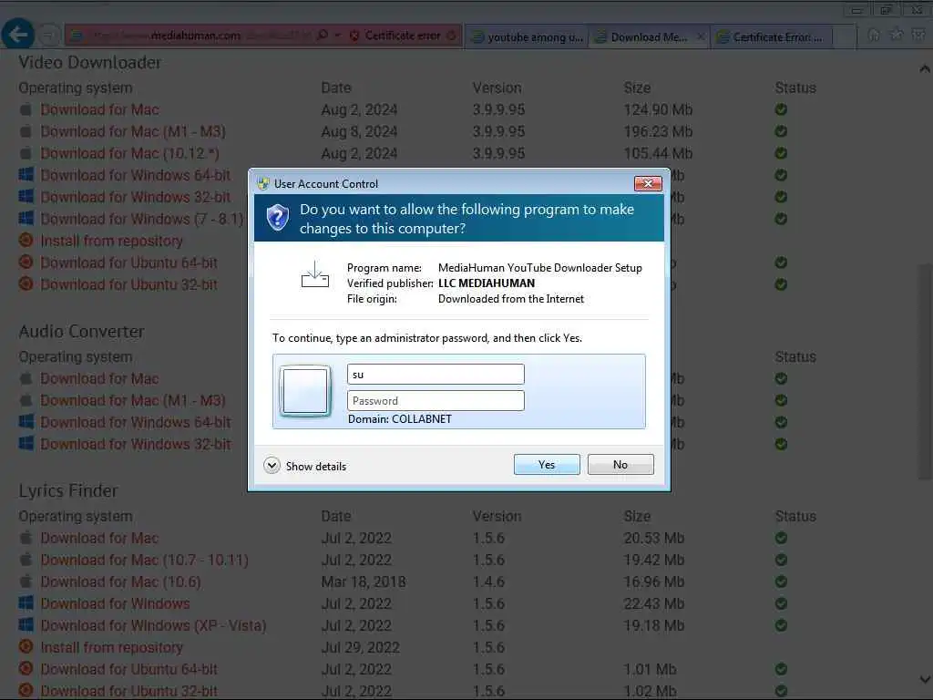Click Lyrics Finder 'Download for Mac' link
The image size is (933, 700).
coord(99,538)
